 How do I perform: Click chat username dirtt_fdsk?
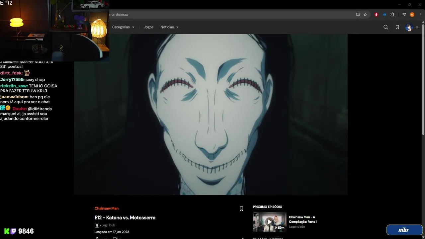coord(11,73)
